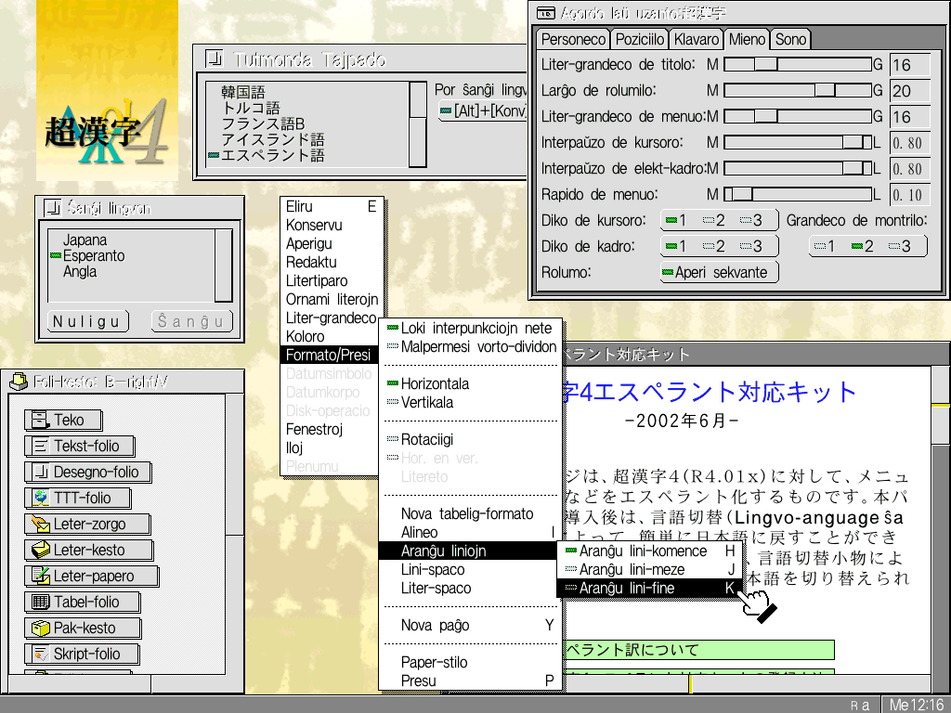
Task: Enable the Vertikala text direction option
Action: point(427,402)
